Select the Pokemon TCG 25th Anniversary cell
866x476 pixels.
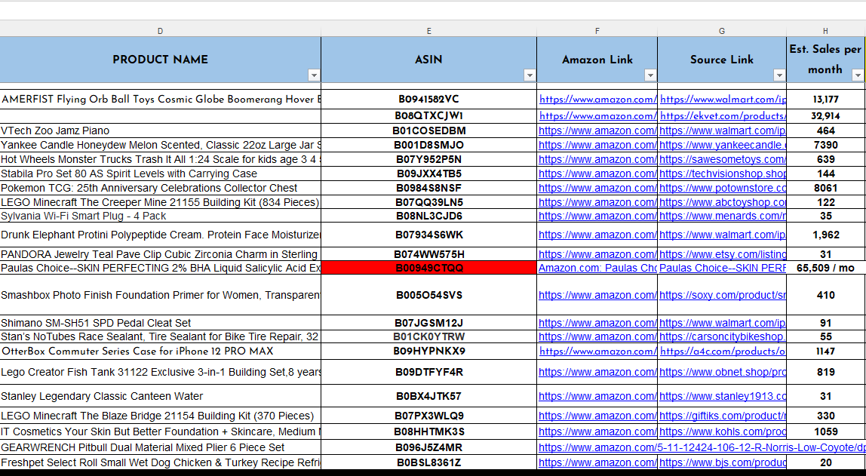point(160,188)
